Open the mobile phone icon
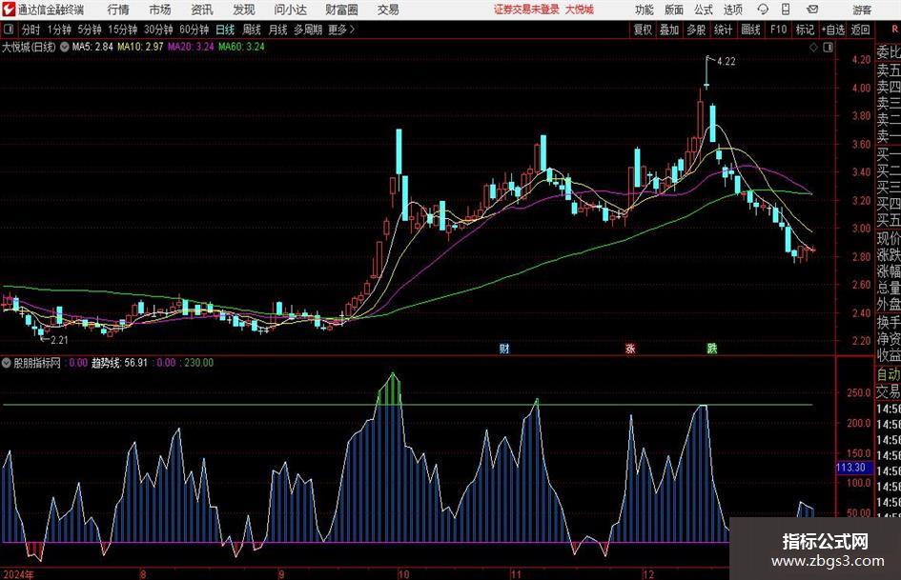The height and width of the screenshot is (580, 901). [787, 10]
